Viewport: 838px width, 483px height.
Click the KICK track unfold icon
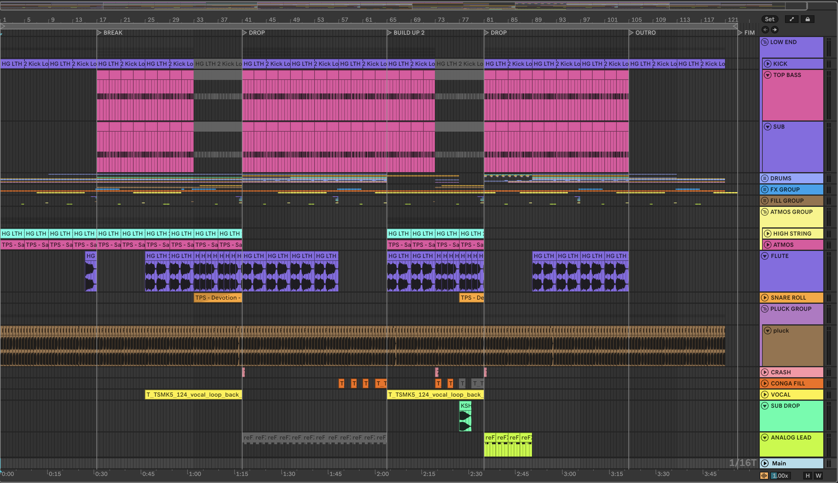767,64
